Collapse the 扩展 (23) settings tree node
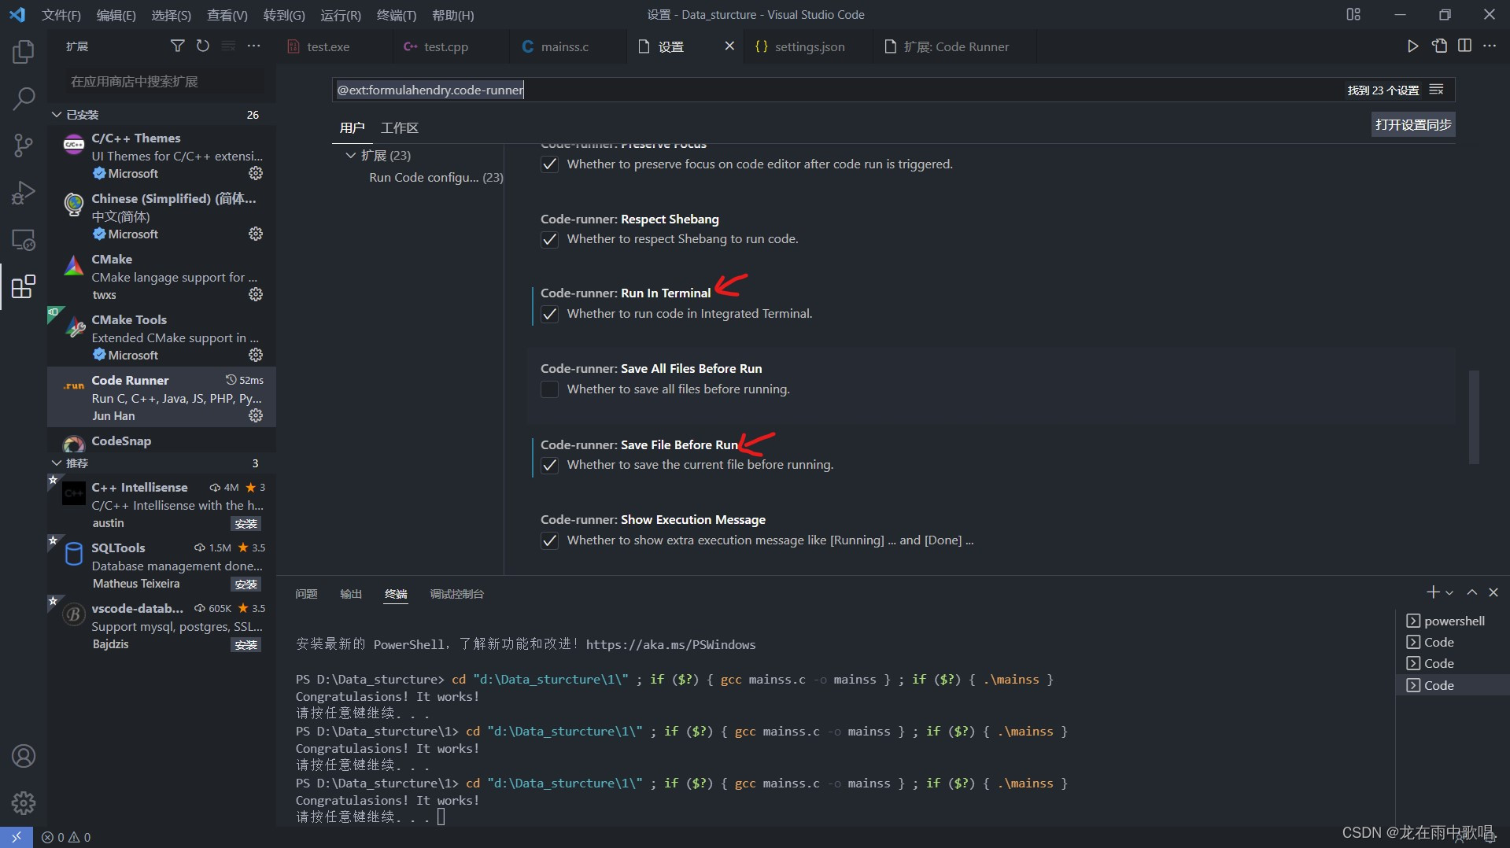Viewport: 1510px width, 848px height. (351, 155)
